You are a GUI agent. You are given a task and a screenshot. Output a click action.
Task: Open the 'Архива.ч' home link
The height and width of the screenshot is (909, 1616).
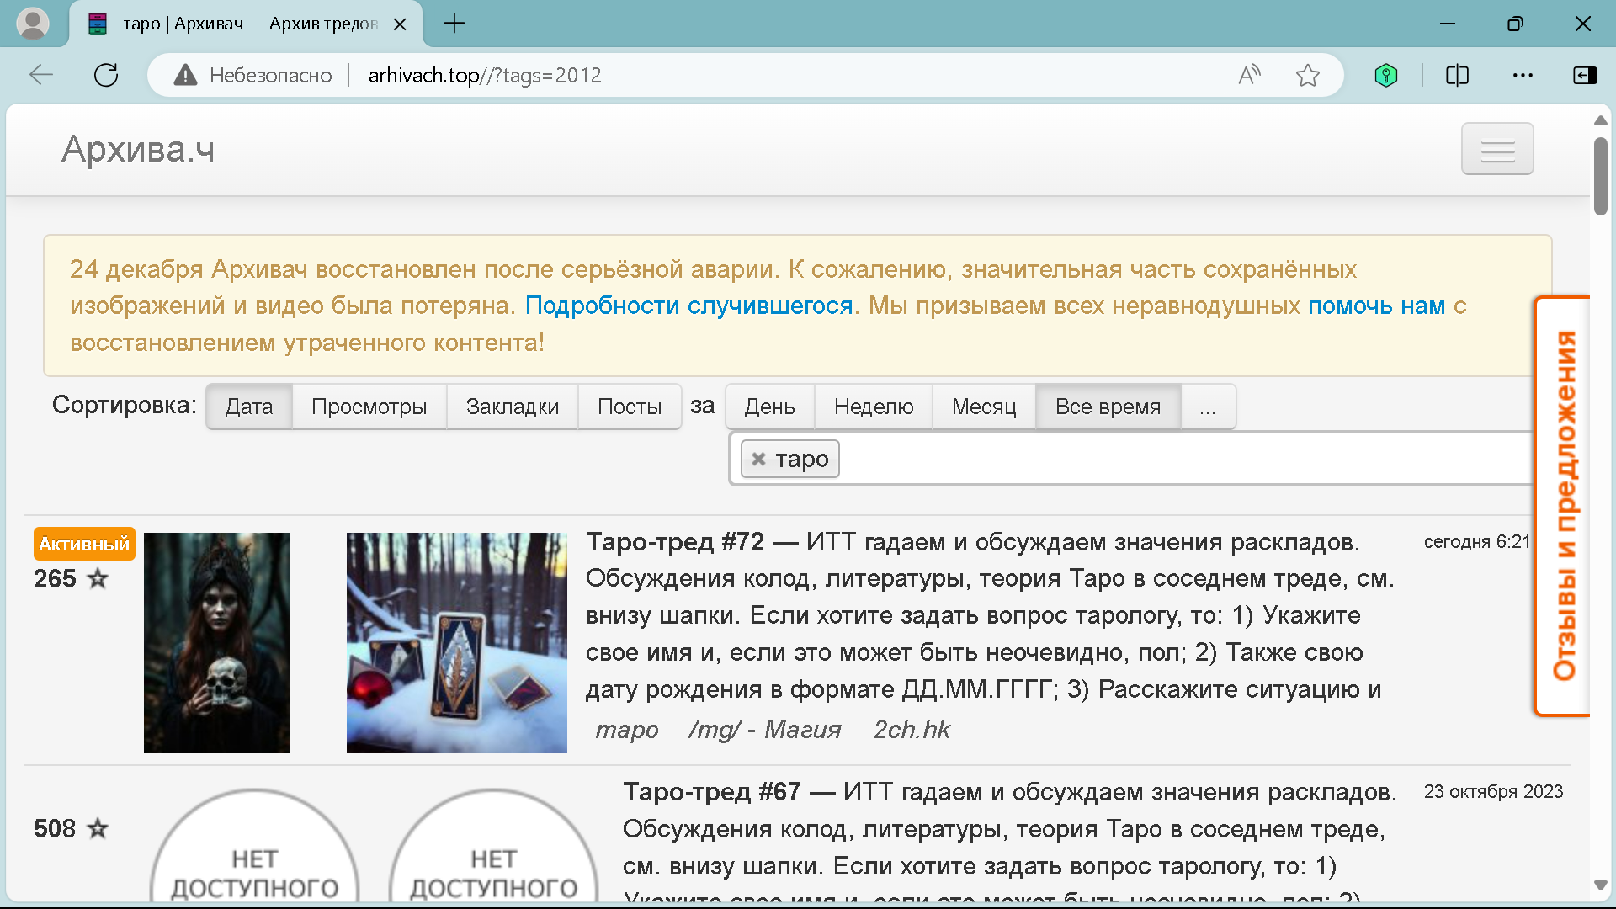[138, 149]
